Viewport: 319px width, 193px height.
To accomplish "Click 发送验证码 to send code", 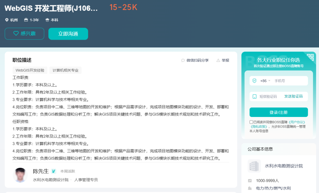I will click(293, 96).
